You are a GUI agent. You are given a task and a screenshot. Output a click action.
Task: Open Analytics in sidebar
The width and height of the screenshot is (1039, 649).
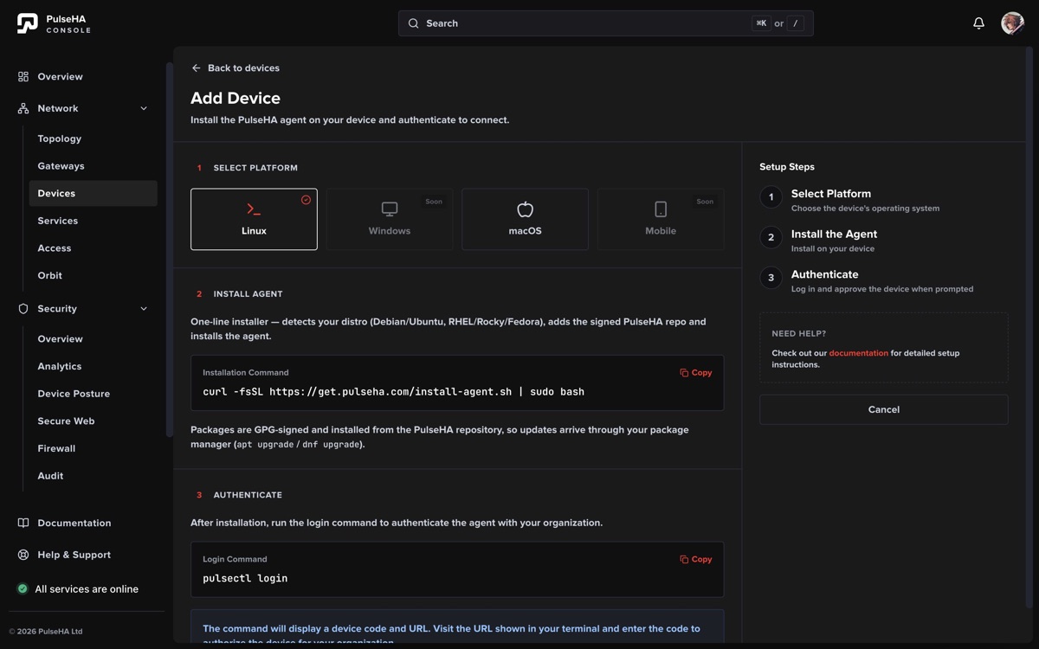93,366
